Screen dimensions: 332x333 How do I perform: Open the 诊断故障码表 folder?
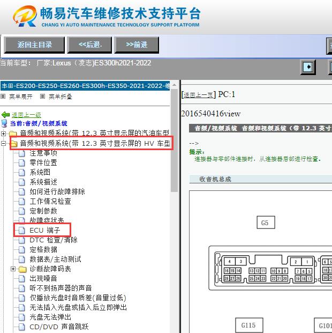tap(50, 269)
